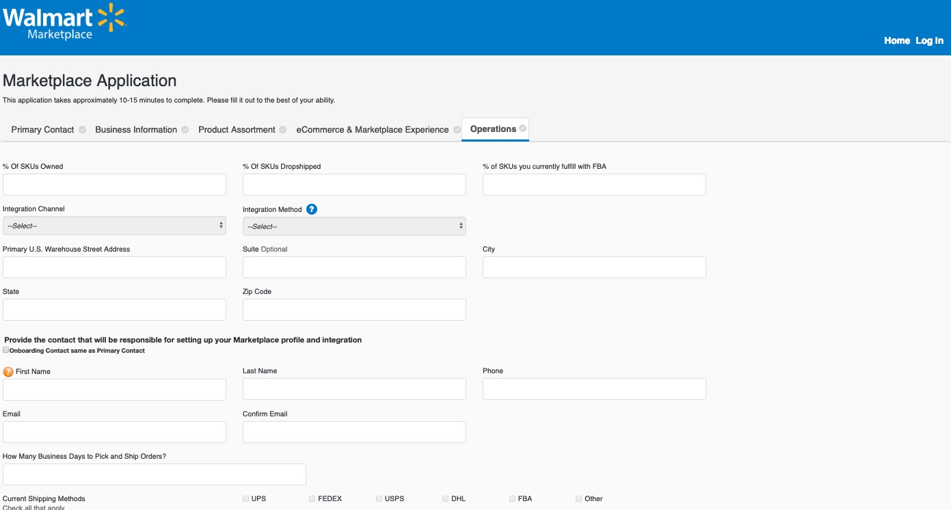Select the FEDEX shipping method
This screenshot has width=951, height=510.
[312, 498]
